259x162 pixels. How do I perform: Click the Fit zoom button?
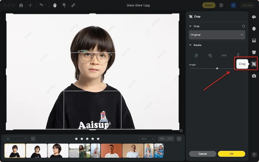162,139
